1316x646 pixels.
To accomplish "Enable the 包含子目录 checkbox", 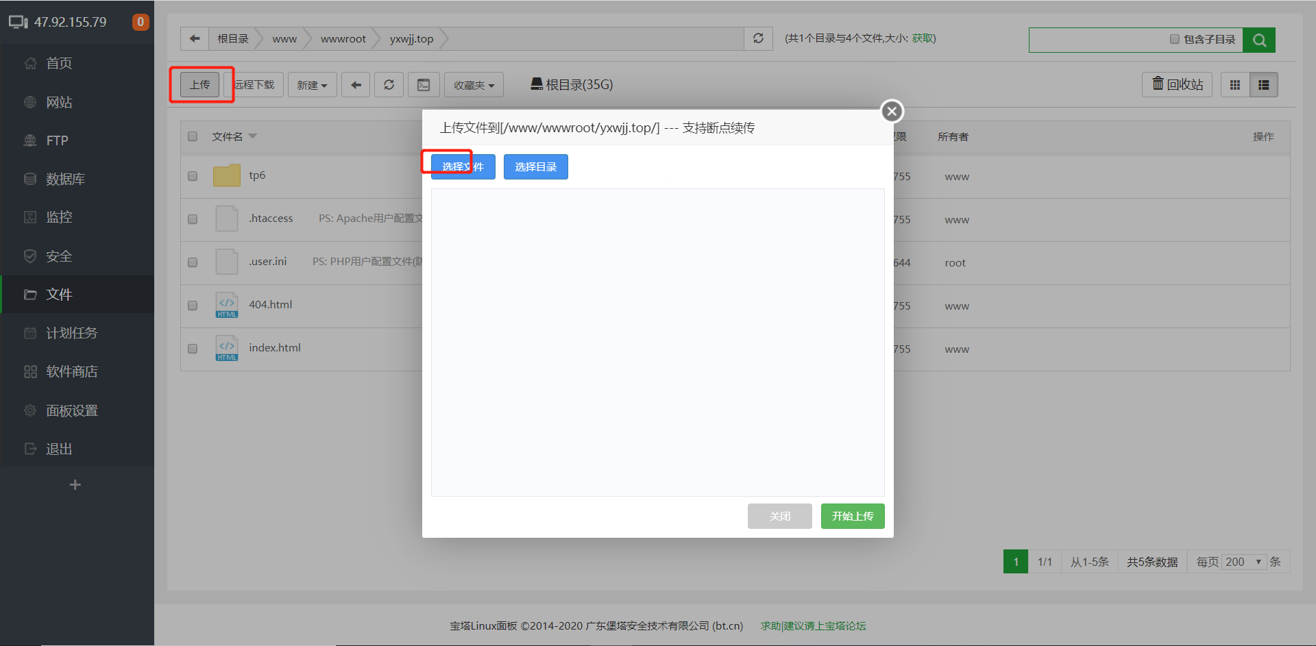I will (1175, 39).
